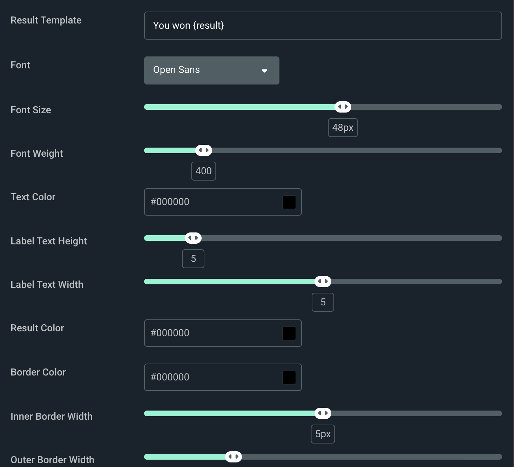Open the Open Sans font dropdown
Image resolution: width=514 pixels, height=467 pixels.
(211, 70)
